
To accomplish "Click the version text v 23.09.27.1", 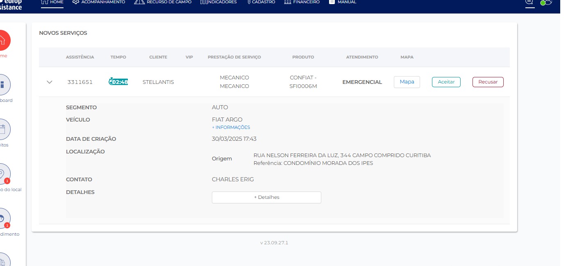I will pos(274,243).
